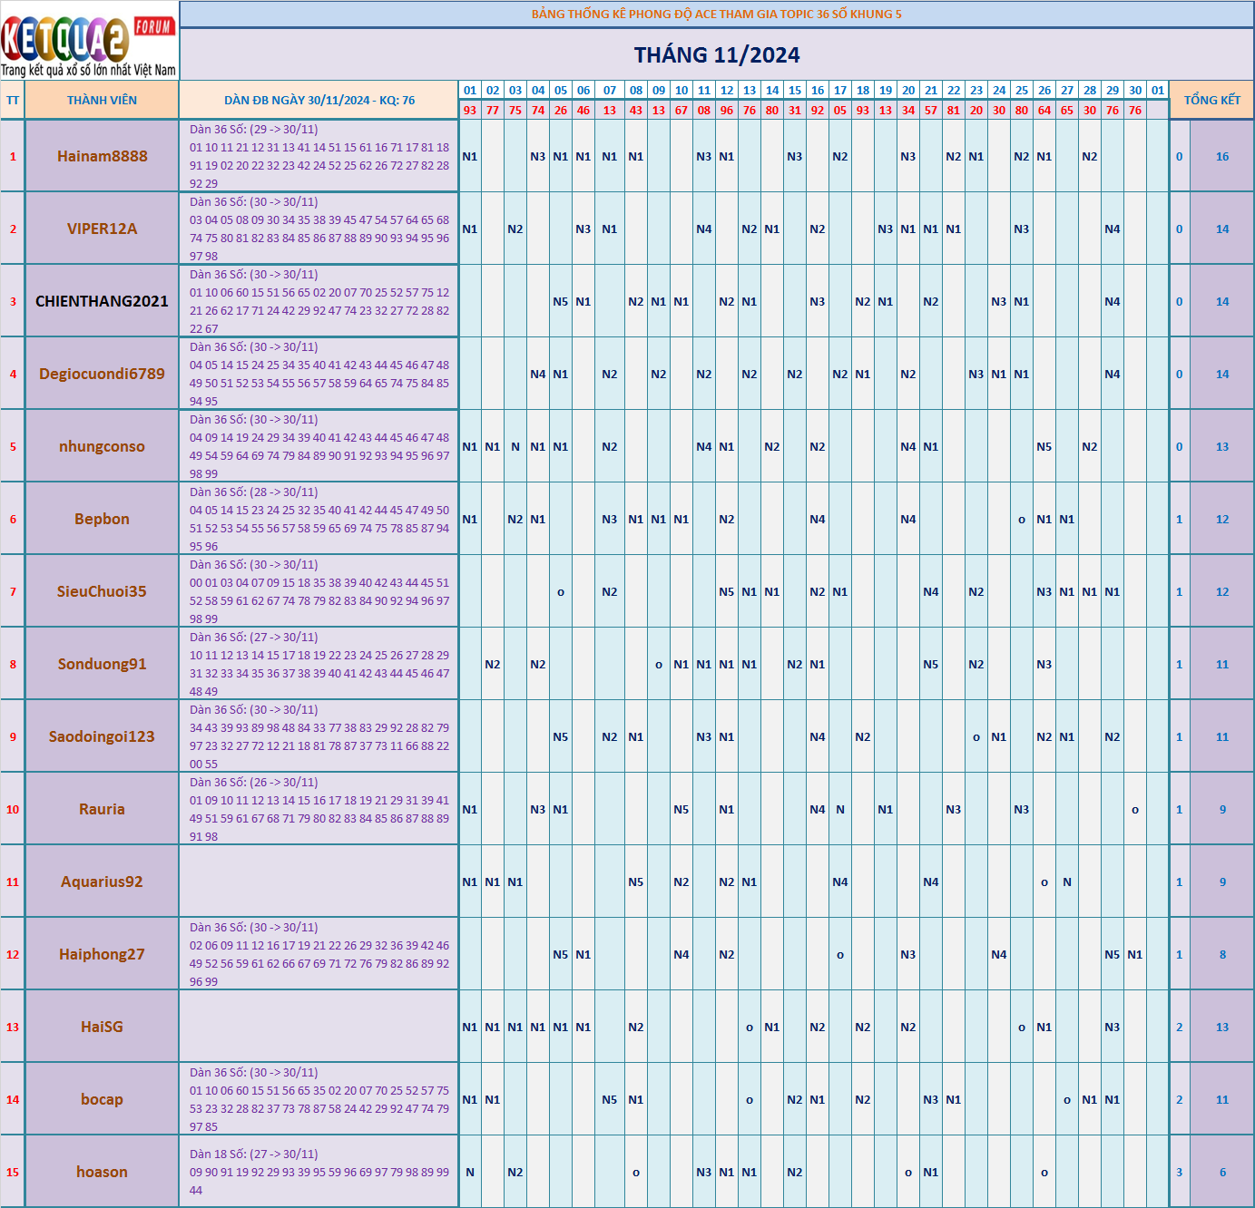Viewport: 1255px width, 1208px height.
Task: Click the Bepbon member cell
Action: click(102, 519)
